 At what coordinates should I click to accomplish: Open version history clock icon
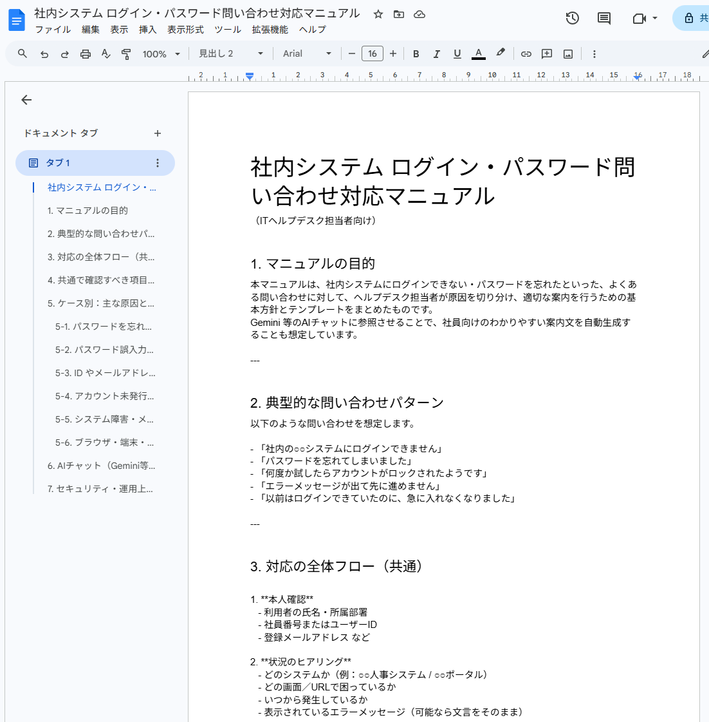coord(573,19)
